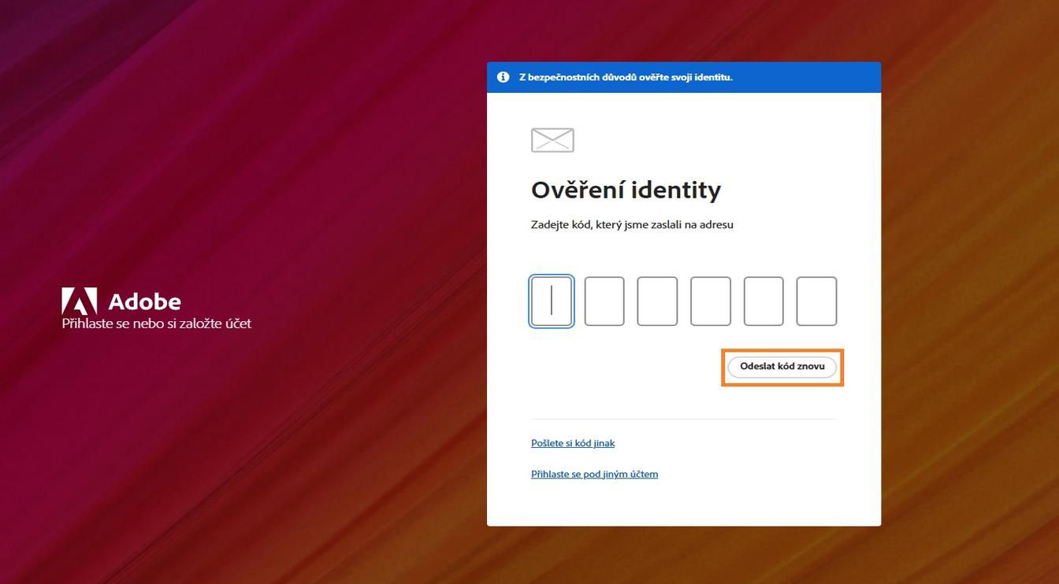This screenshot has width=1059, height=584.
Task: Click the info icon in blue banner
Action: pyautogui.click(x=502, y=76)
